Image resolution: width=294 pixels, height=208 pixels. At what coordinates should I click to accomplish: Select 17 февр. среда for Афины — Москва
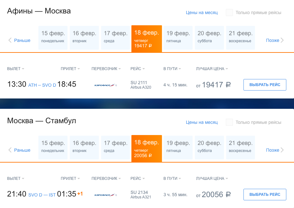coord(115,38)
